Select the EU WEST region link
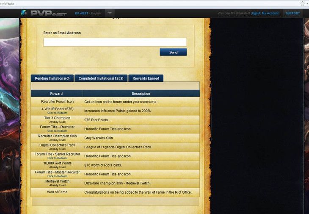Image resolution: width=309 pixels, height=214 pixels. pos(82,14)
